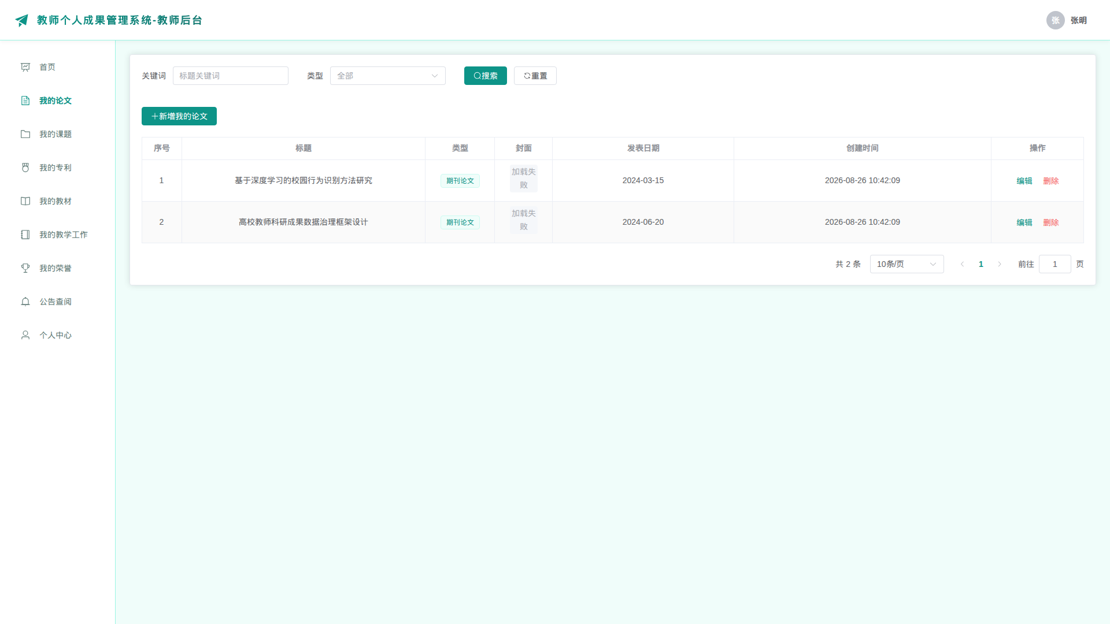Click the date 2024-03-15
The image size is (1110, 624).
tap(643, 180)
